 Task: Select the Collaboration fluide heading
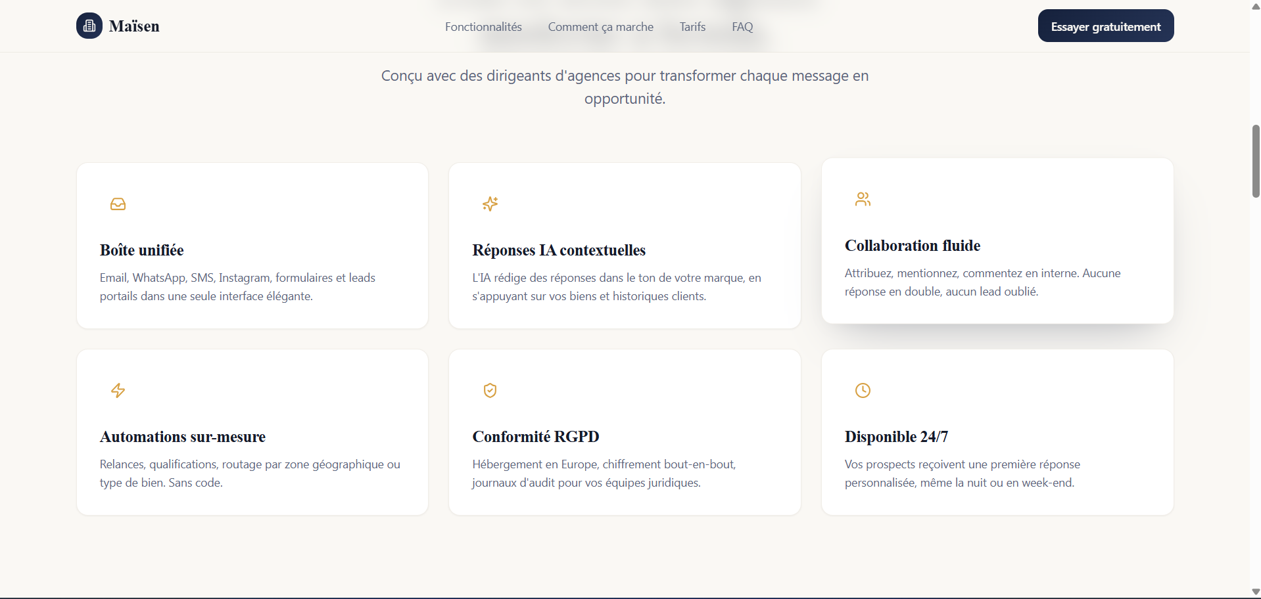pyautogui.click(x=913, y=246)
